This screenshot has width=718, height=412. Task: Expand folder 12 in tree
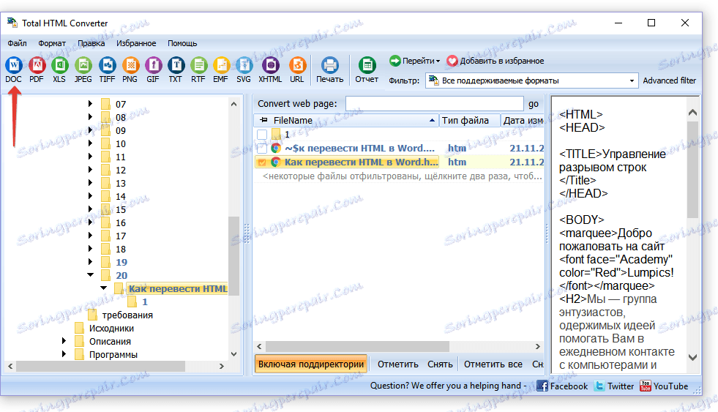90,170
